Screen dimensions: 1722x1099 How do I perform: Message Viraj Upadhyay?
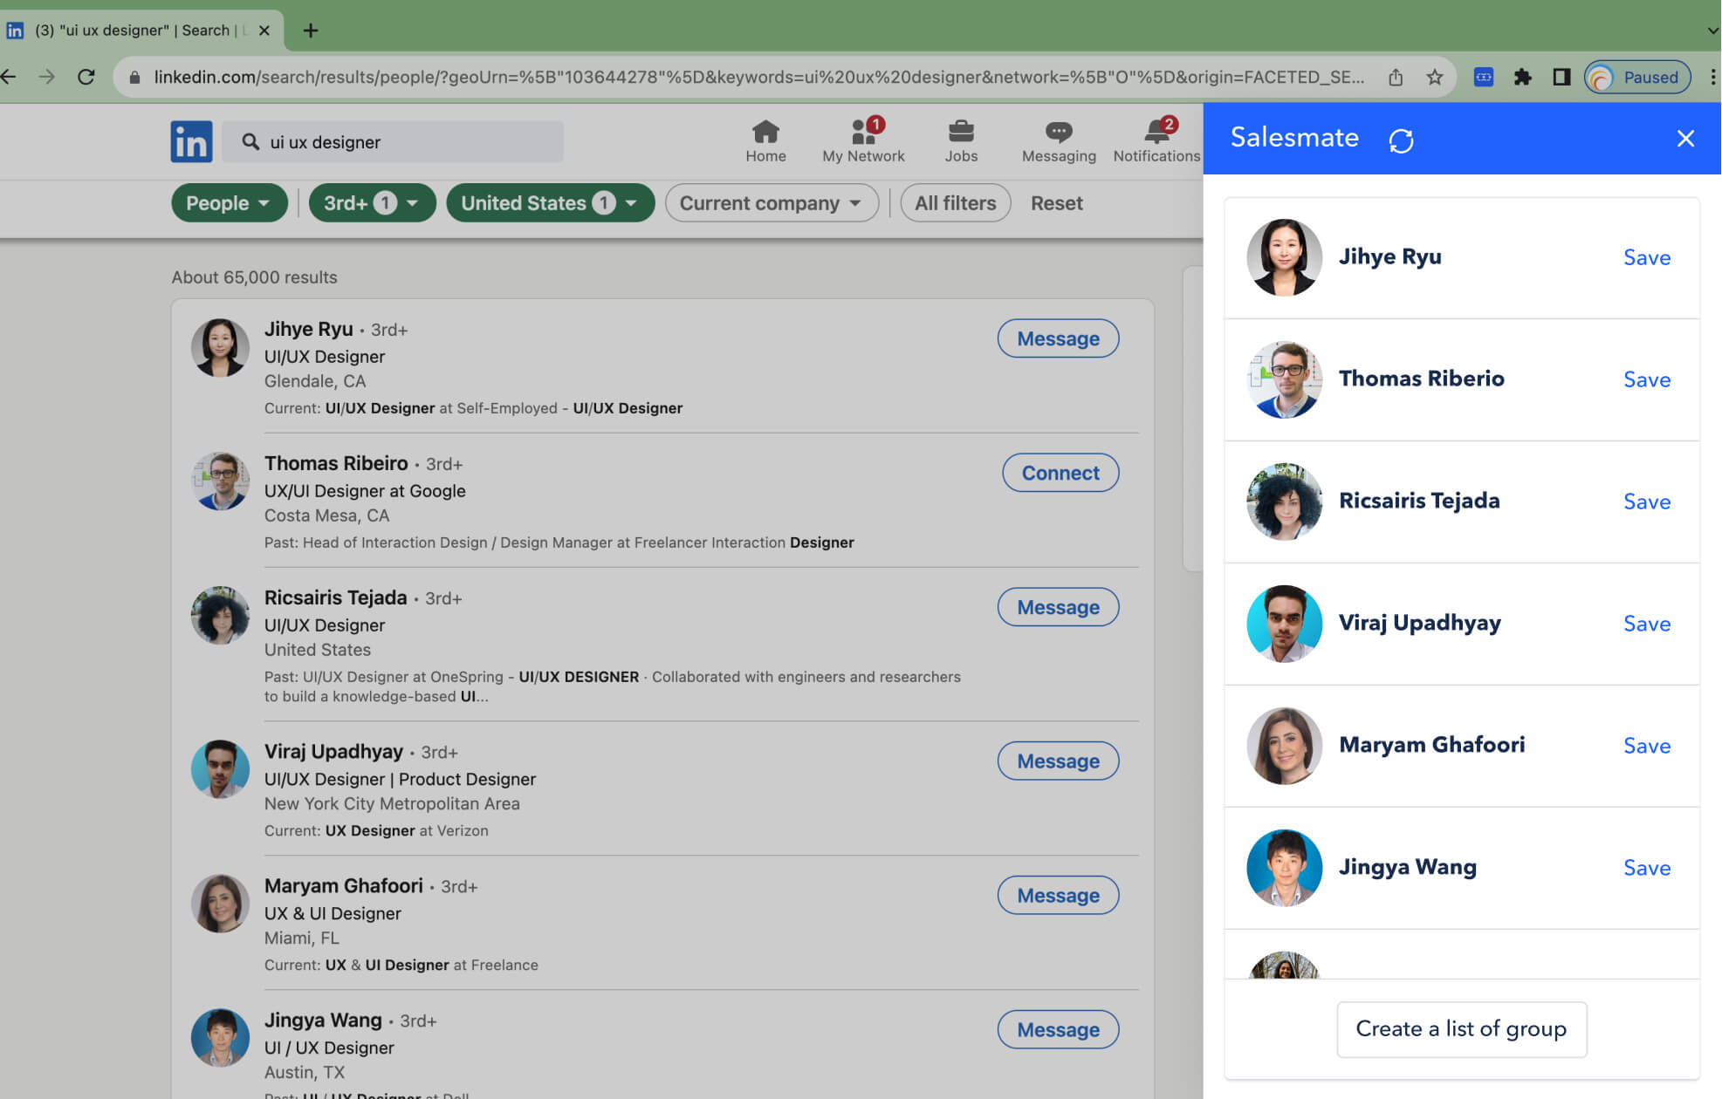pyautogui.click(x=1058, y=761)
